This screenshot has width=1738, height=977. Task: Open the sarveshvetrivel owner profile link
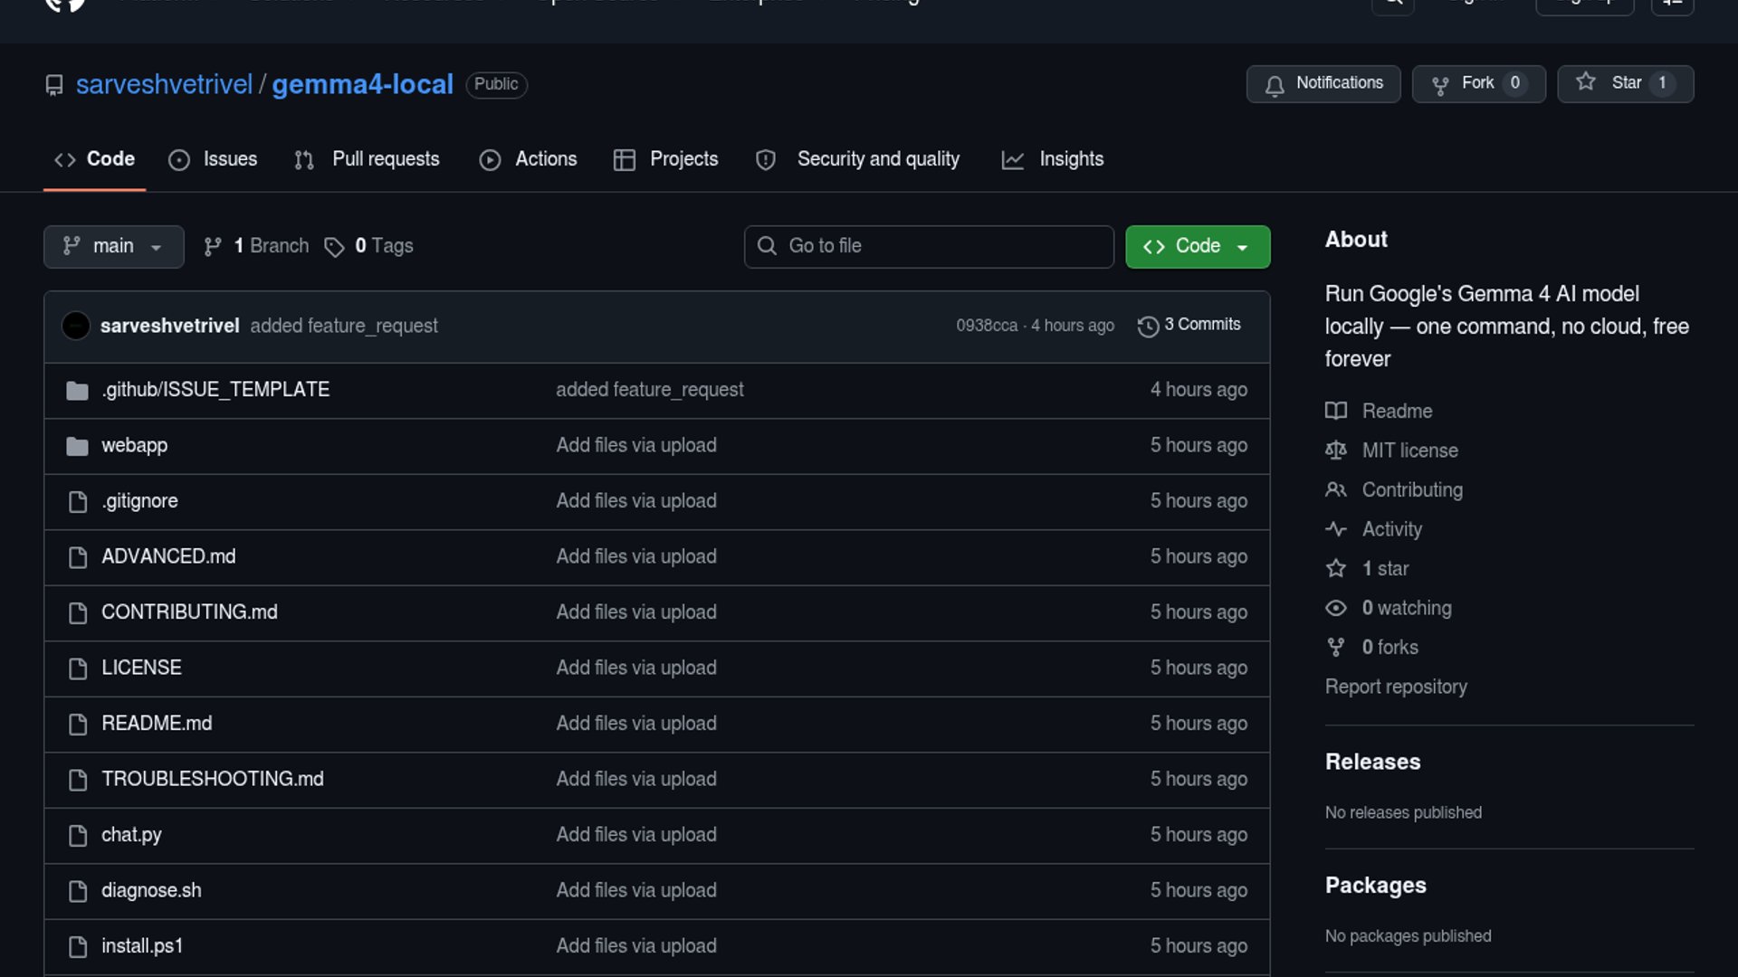pyautogui.click(x=164, y=84)
